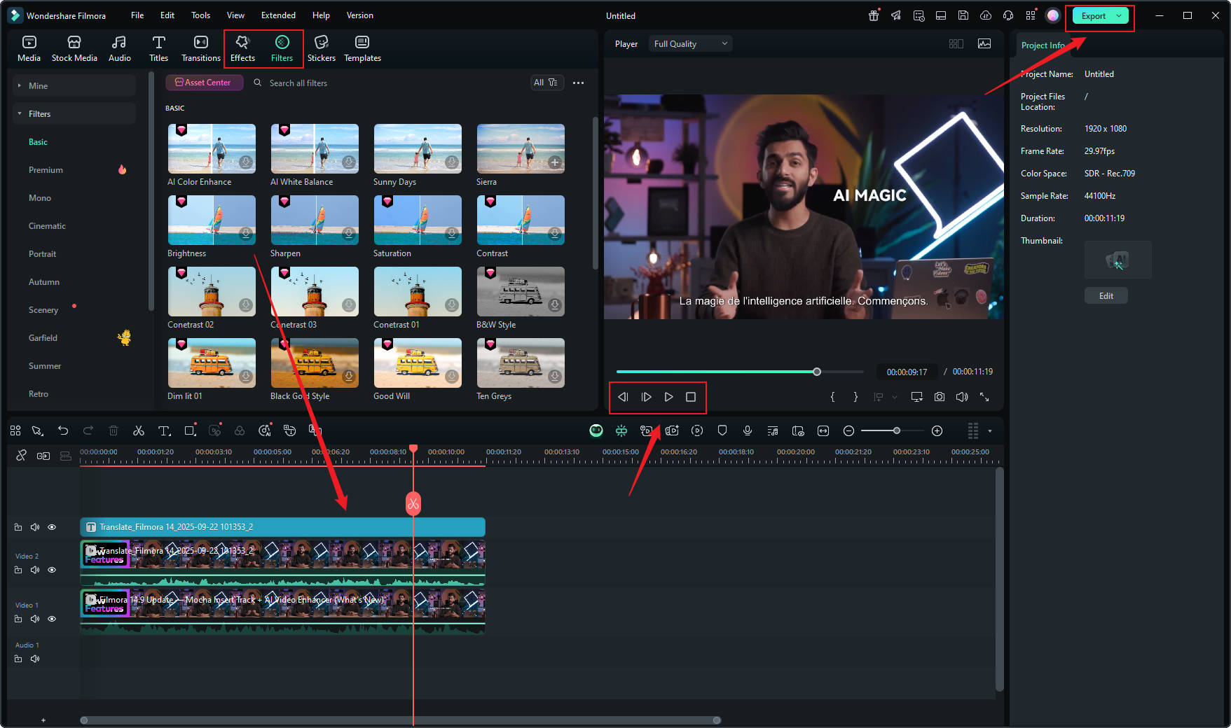Click the Edit thumbnail button
Viewport: 1231px width, 728px height.
pyautogui.click(x=1106, y=296)
